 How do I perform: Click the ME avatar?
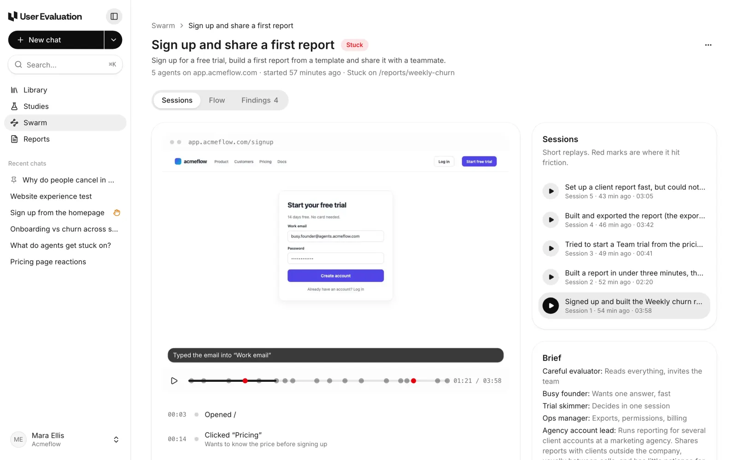(18, 440)
